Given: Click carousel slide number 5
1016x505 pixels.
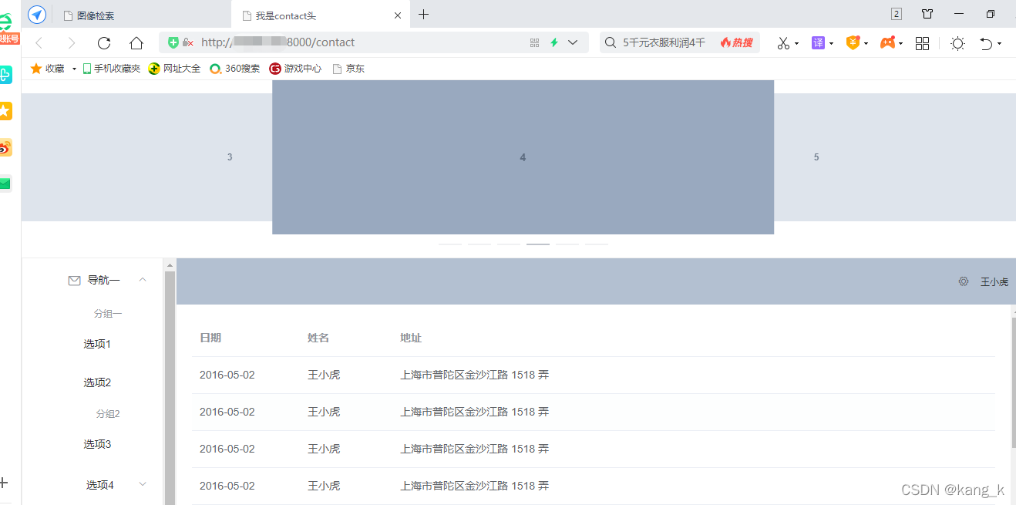Looking at the screenshot, I should pyautogui.click(x=816, y=157).
